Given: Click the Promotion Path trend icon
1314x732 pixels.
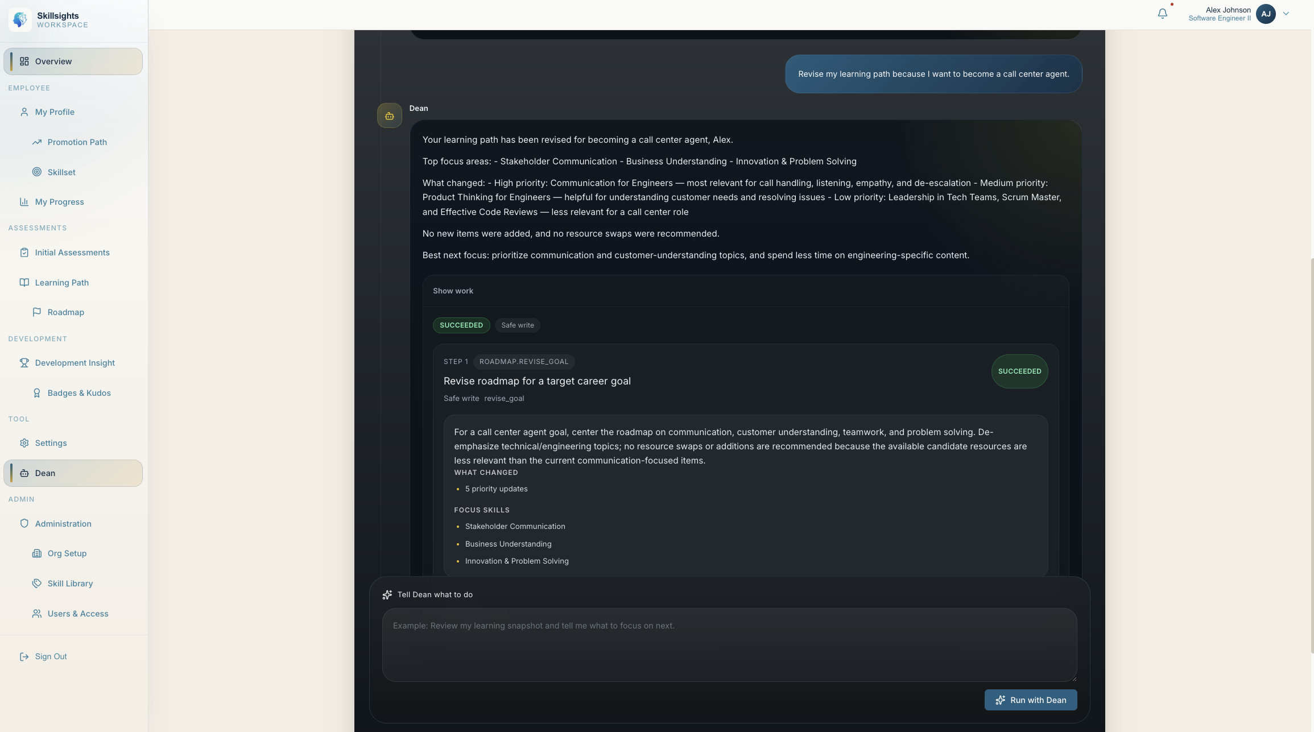Looking at the screenshot, I should tap(37, 142).
